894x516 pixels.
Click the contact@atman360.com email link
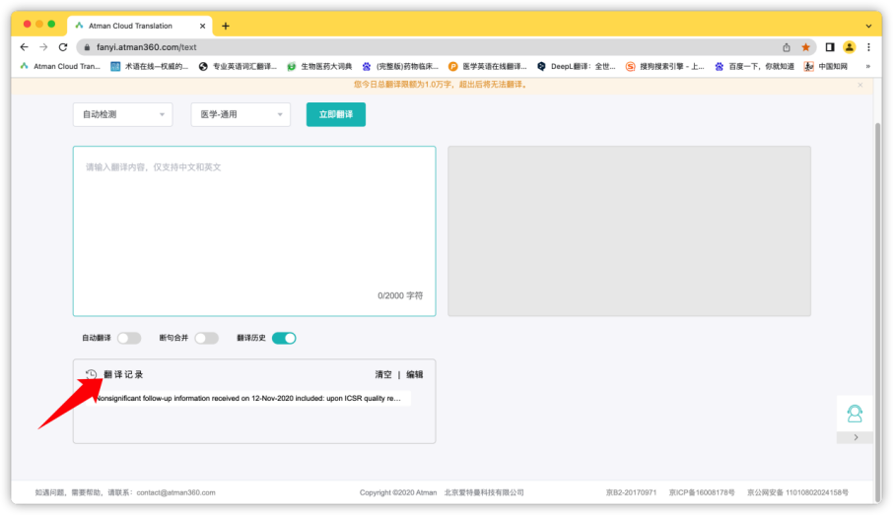[175, 492]
